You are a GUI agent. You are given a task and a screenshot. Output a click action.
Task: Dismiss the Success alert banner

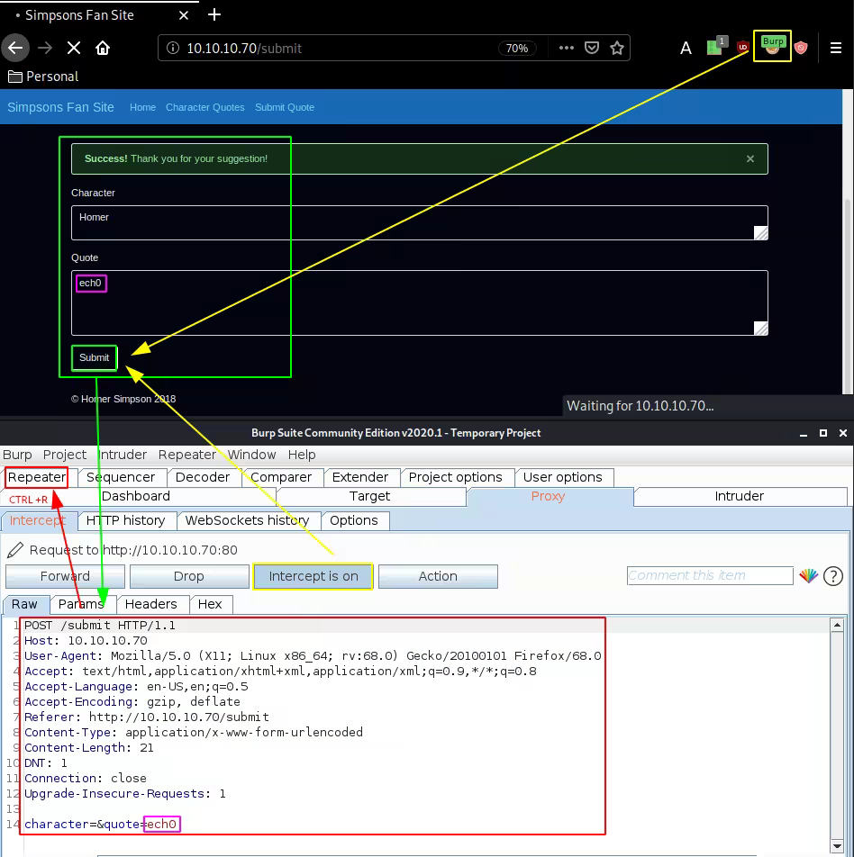(x=750, y=158)
